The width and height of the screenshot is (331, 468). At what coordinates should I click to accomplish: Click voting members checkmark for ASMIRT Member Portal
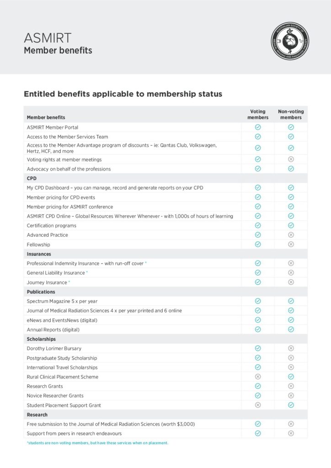(258, 127)
